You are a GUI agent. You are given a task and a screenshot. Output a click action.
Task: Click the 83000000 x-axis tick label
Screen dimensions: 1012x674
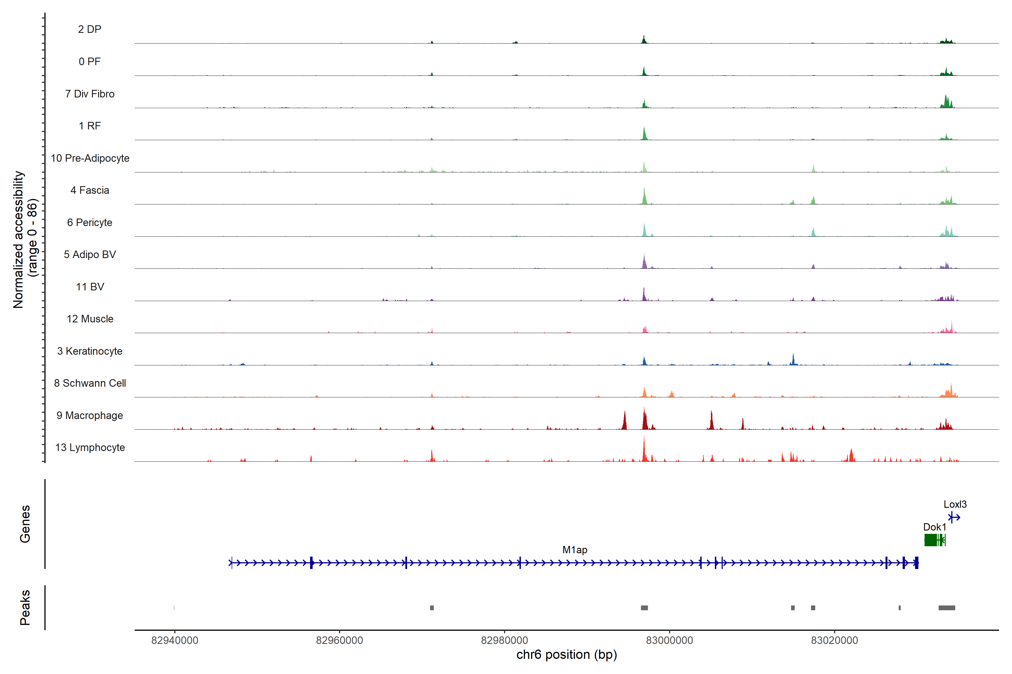669,640
